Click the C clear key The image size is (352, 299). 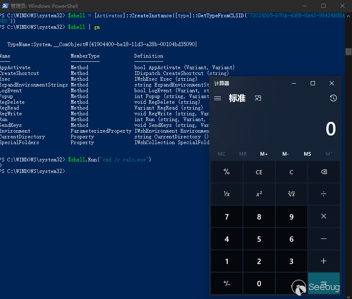291,172
